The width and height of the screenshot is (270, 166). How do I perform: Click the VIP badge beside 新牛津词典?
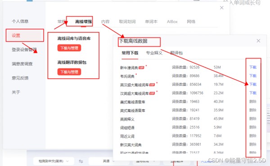tap(141, 67)
